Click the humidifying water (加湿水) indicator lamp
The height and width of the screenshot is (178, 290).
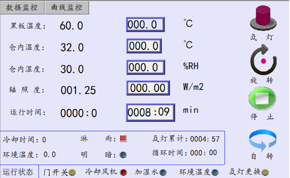click(163, 172)
